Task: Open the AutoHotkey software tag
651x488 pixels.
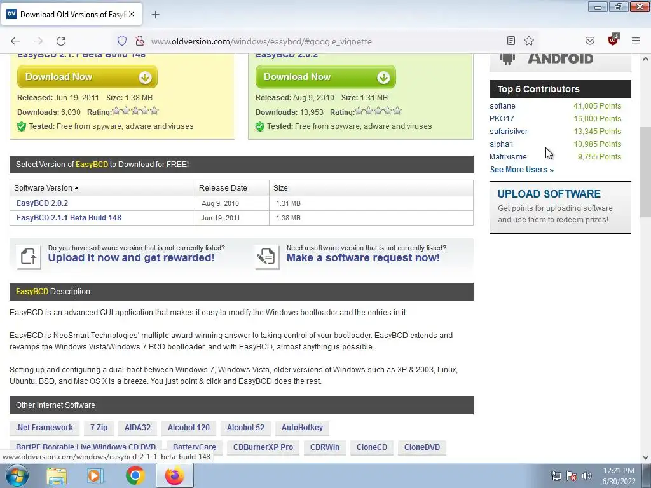Action: (x=302, y=428)
